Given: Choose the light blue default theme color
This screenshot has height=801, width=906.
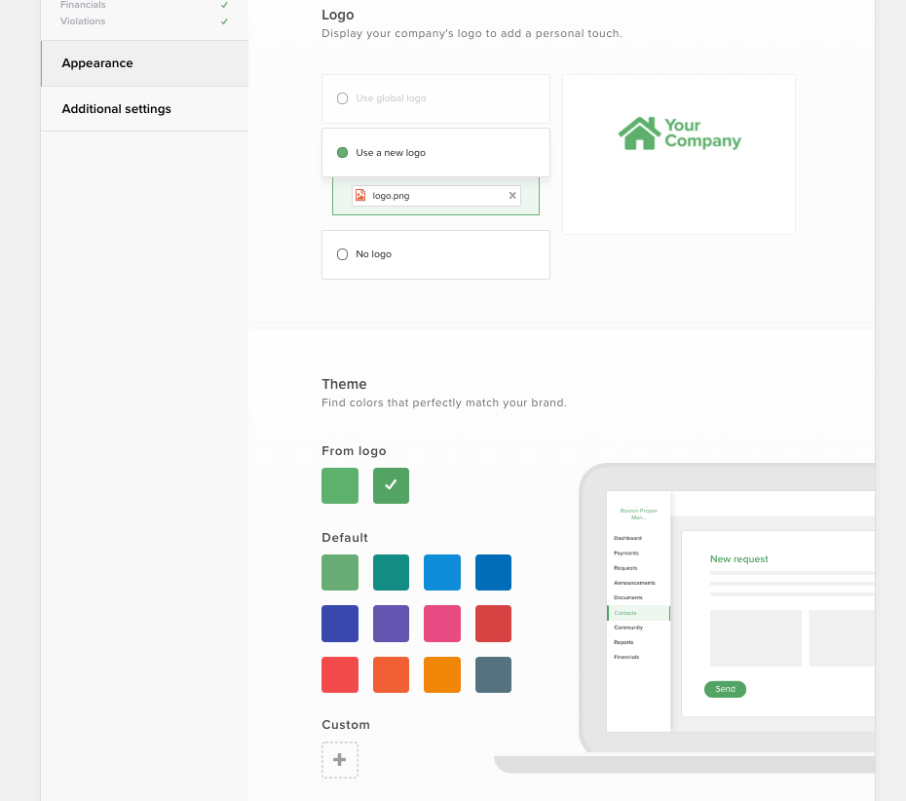Looking at the screenshot, I should (x=442, y=573).
